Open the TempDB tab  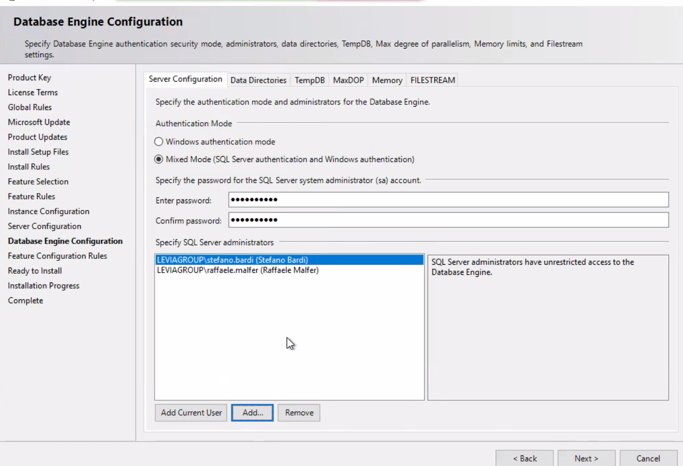pyautogui.click(x=310, y=80)
